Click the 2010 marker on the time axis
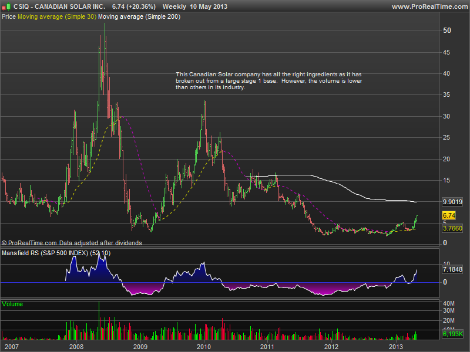This screenshot has height=352, width=470. pyautogui.click(x=203, y=347)
